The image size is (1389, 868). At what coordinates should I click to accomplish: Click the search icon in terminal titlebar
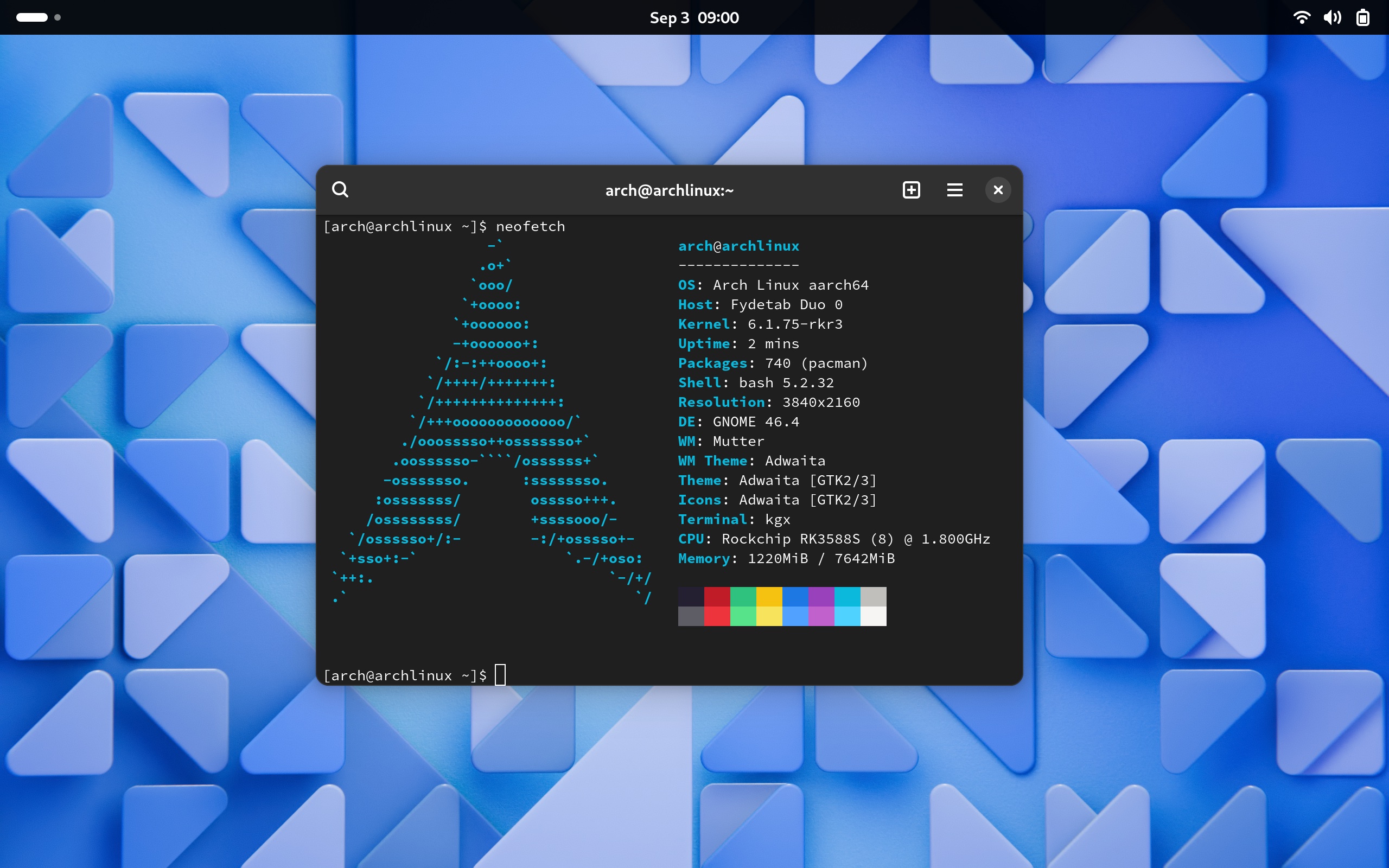coord(339,189)
